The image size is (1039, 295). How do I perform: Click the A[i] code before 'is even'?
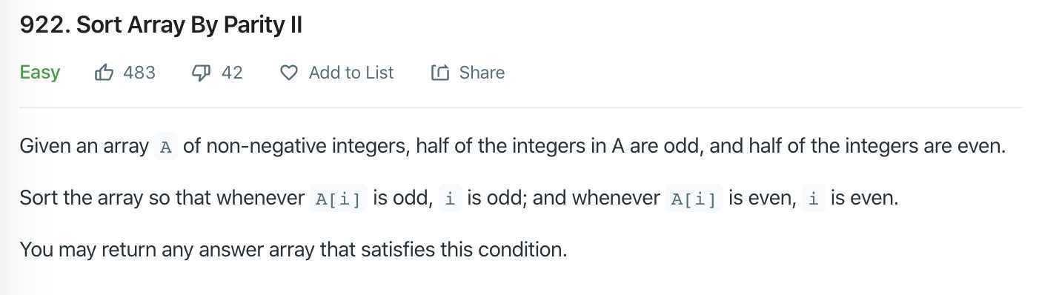[694, 199]
